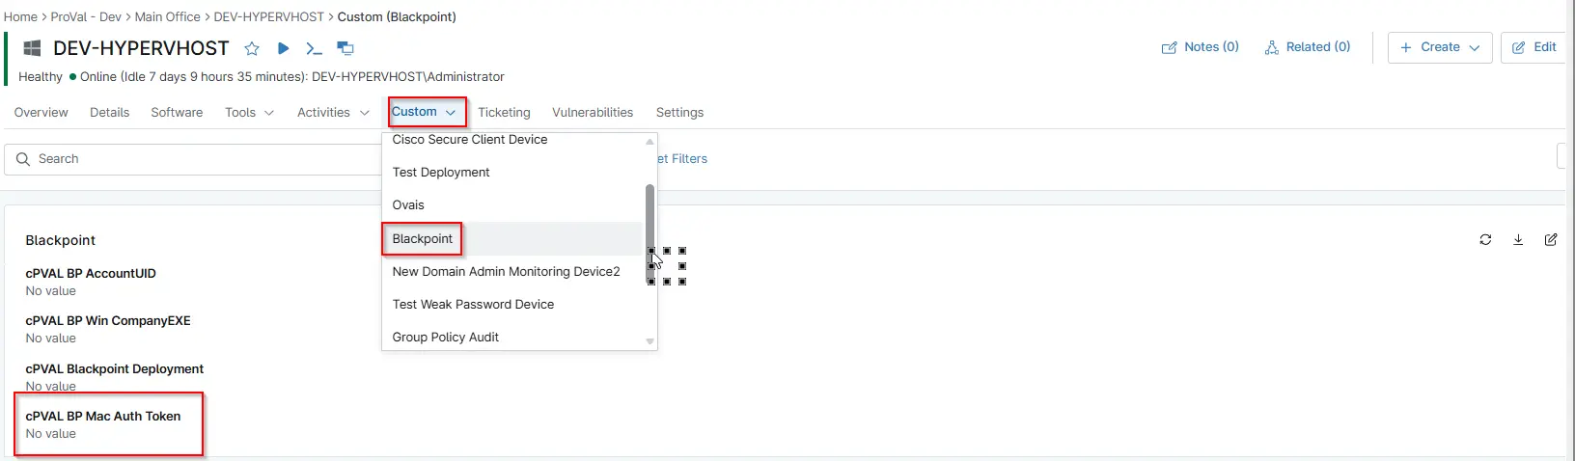Click the dropdown list scrollbar down arrow
The width and height of the screenshot is (1575, 461).
(x=649, y=341)
